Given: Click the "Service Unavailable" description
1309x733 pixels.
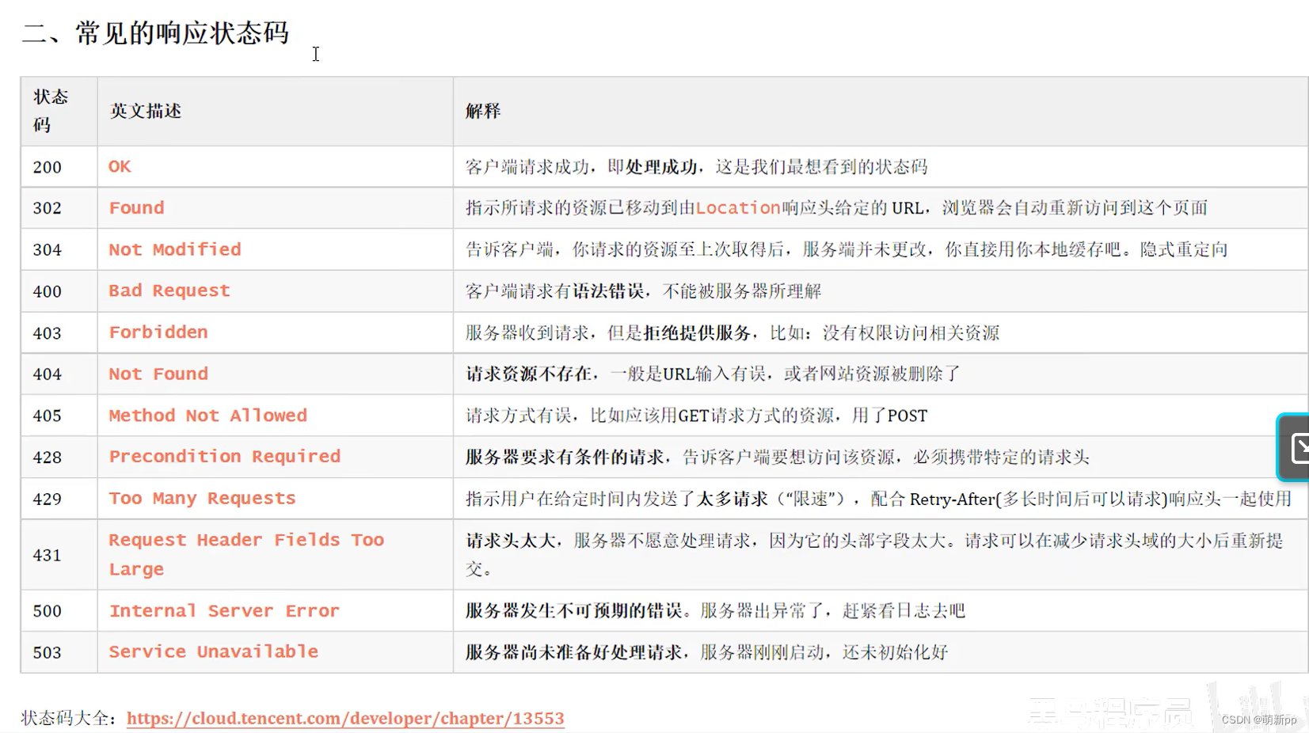Looking at the screenshot, I should (213, 651).
